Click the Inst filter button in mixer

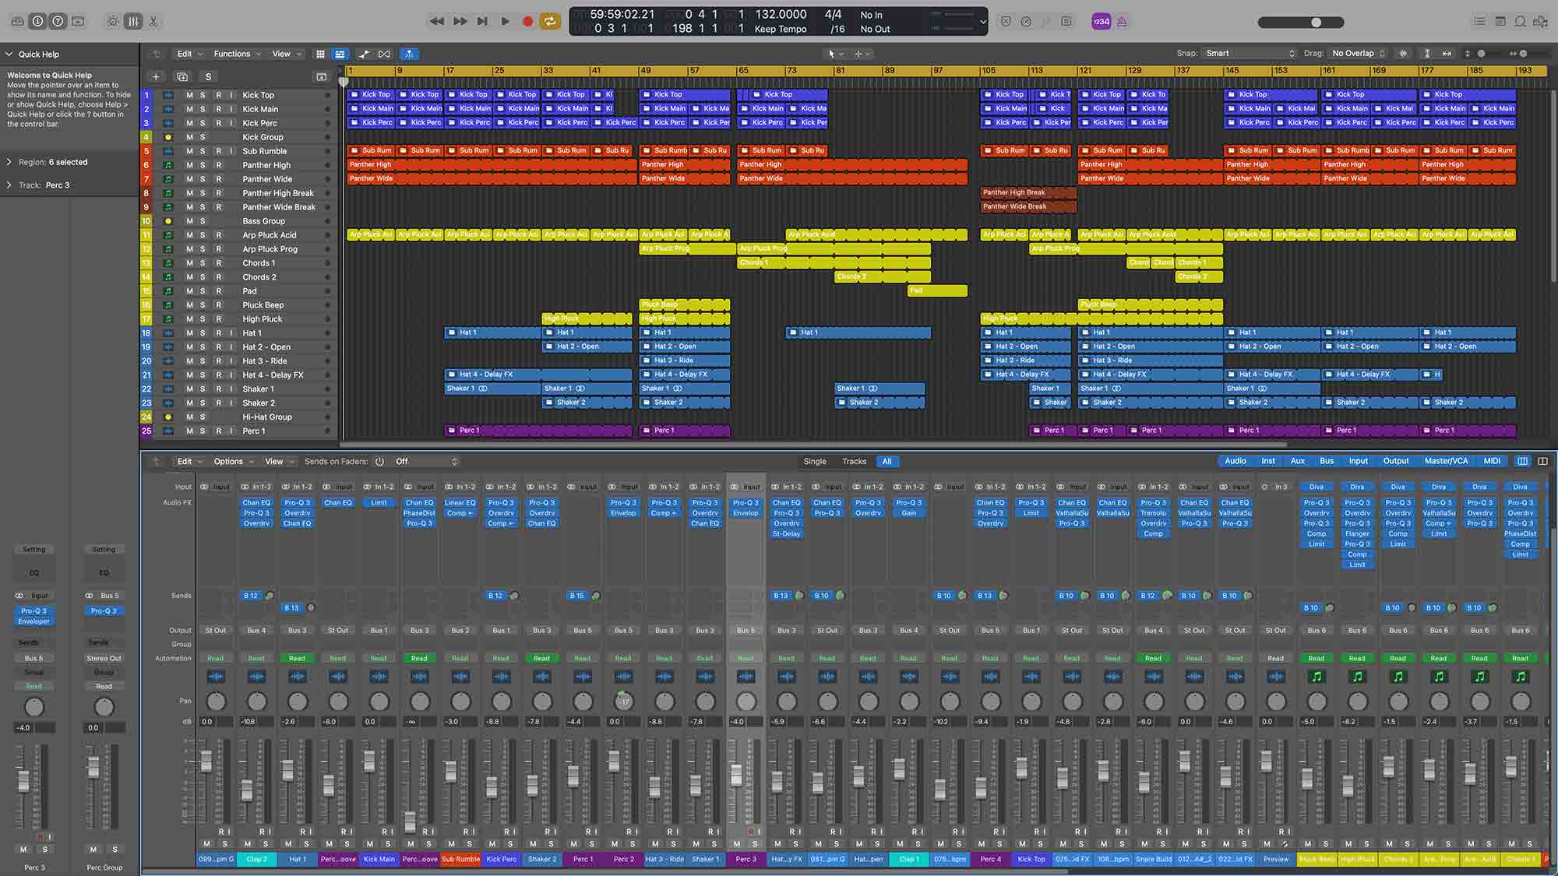(x=1268, y=461)
